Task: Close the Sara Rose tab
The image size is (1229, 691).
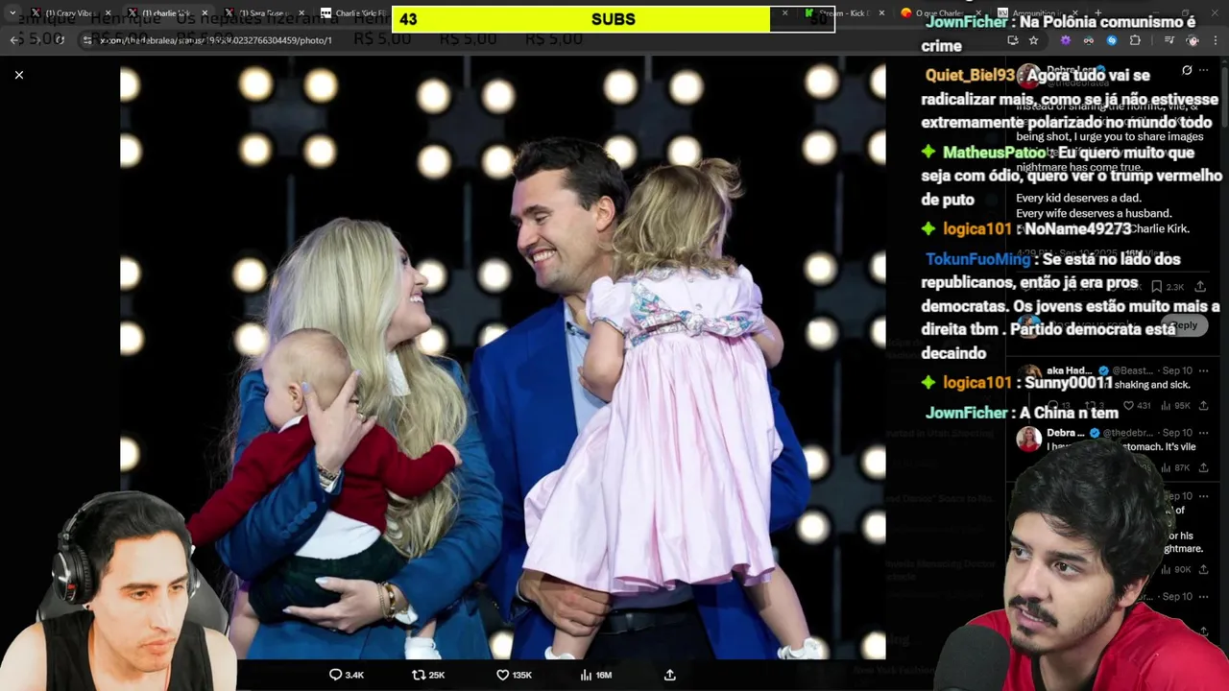Action: click(301, 13)
